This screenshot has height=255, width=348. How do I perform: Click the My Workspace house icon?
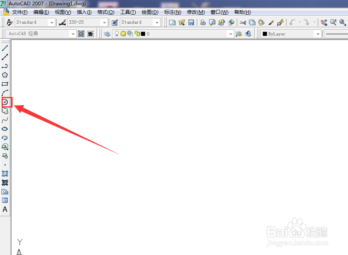(90, 34)
